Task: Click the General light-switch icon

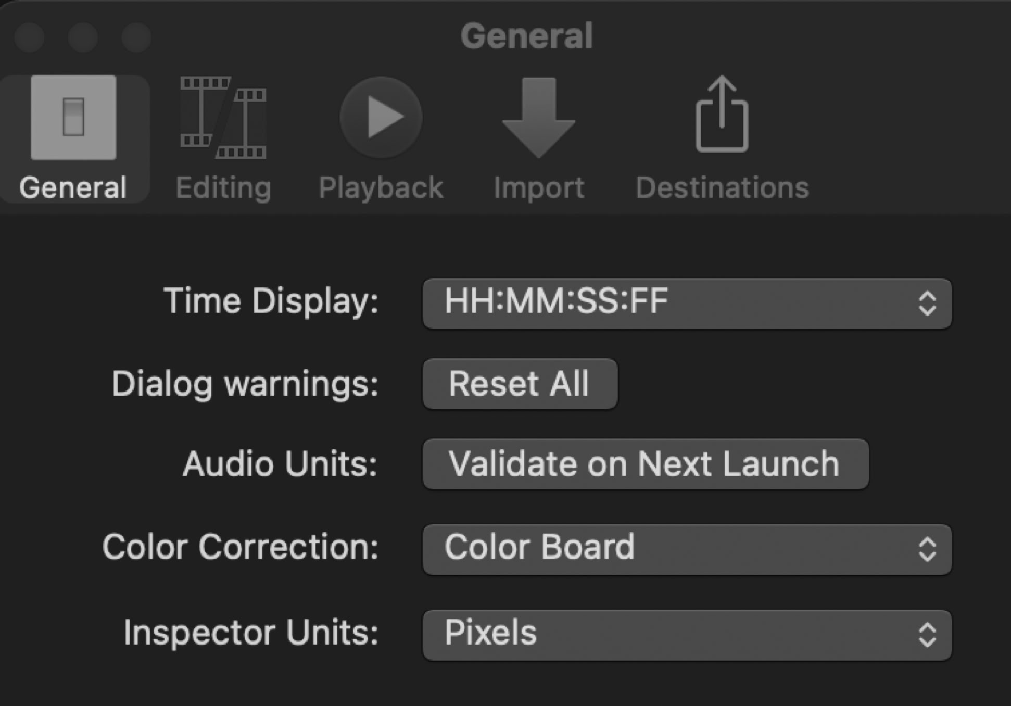Action: pos(73,118)
